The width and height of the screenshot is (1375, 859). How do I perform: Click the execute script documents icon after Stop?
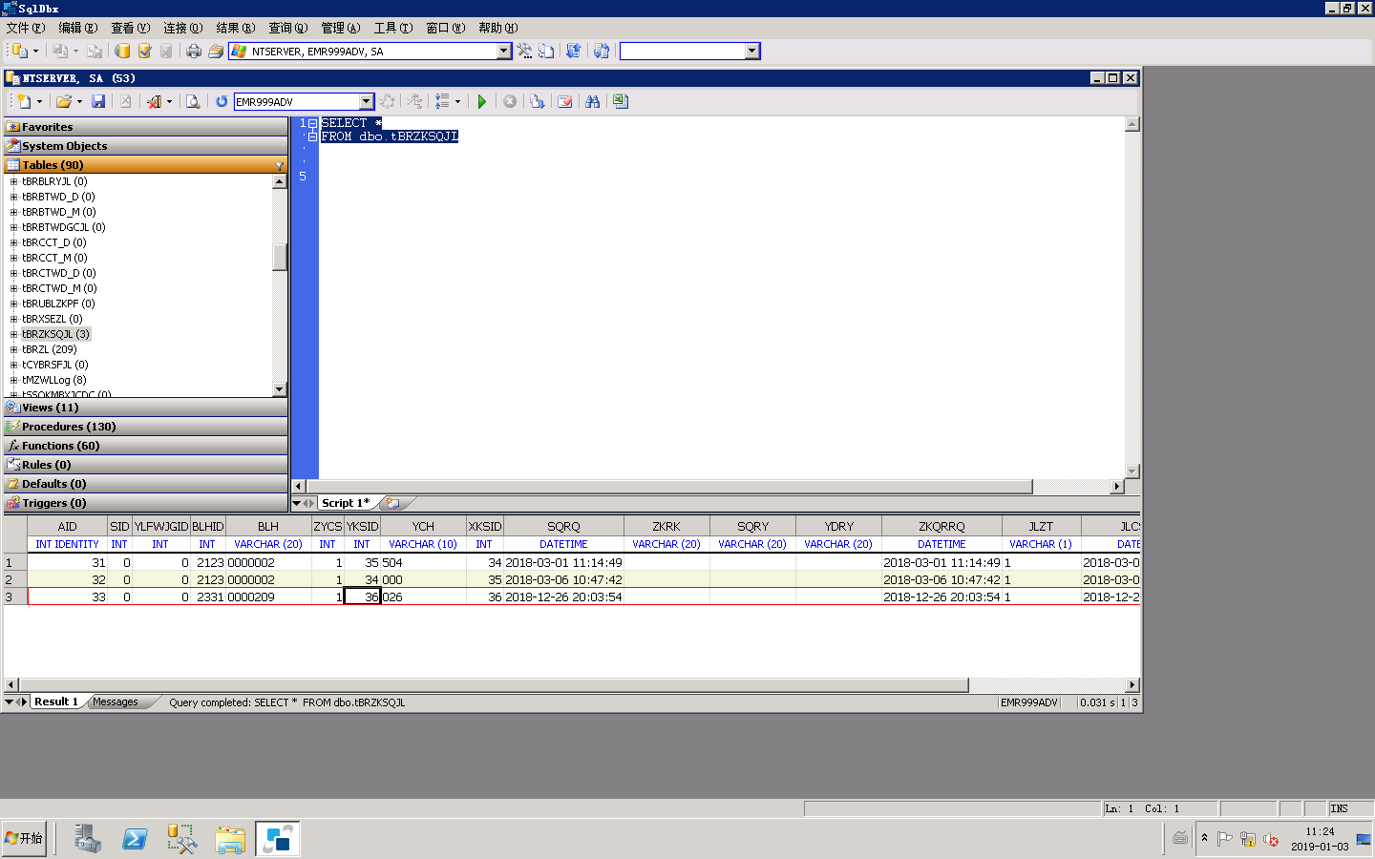click(x=538, y=101)
